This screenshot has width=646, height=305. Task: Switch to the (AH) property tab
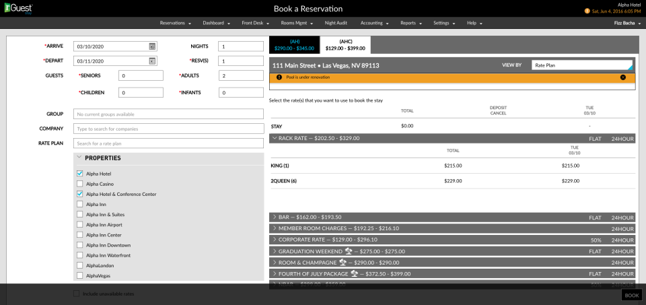(295, 45)
